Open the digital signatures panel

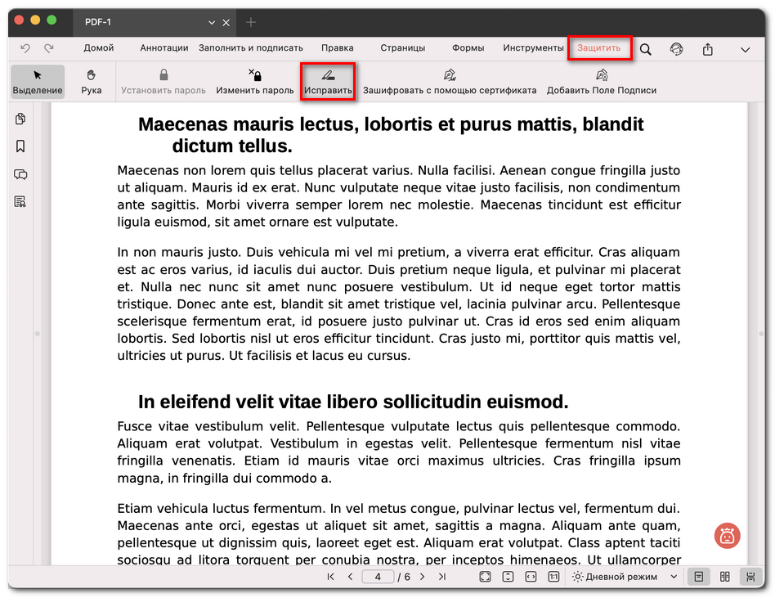click(20, 201)
